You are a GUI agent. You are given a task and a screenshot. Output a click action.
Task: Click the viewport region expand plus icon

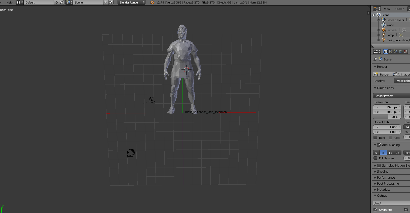[368, 13]
